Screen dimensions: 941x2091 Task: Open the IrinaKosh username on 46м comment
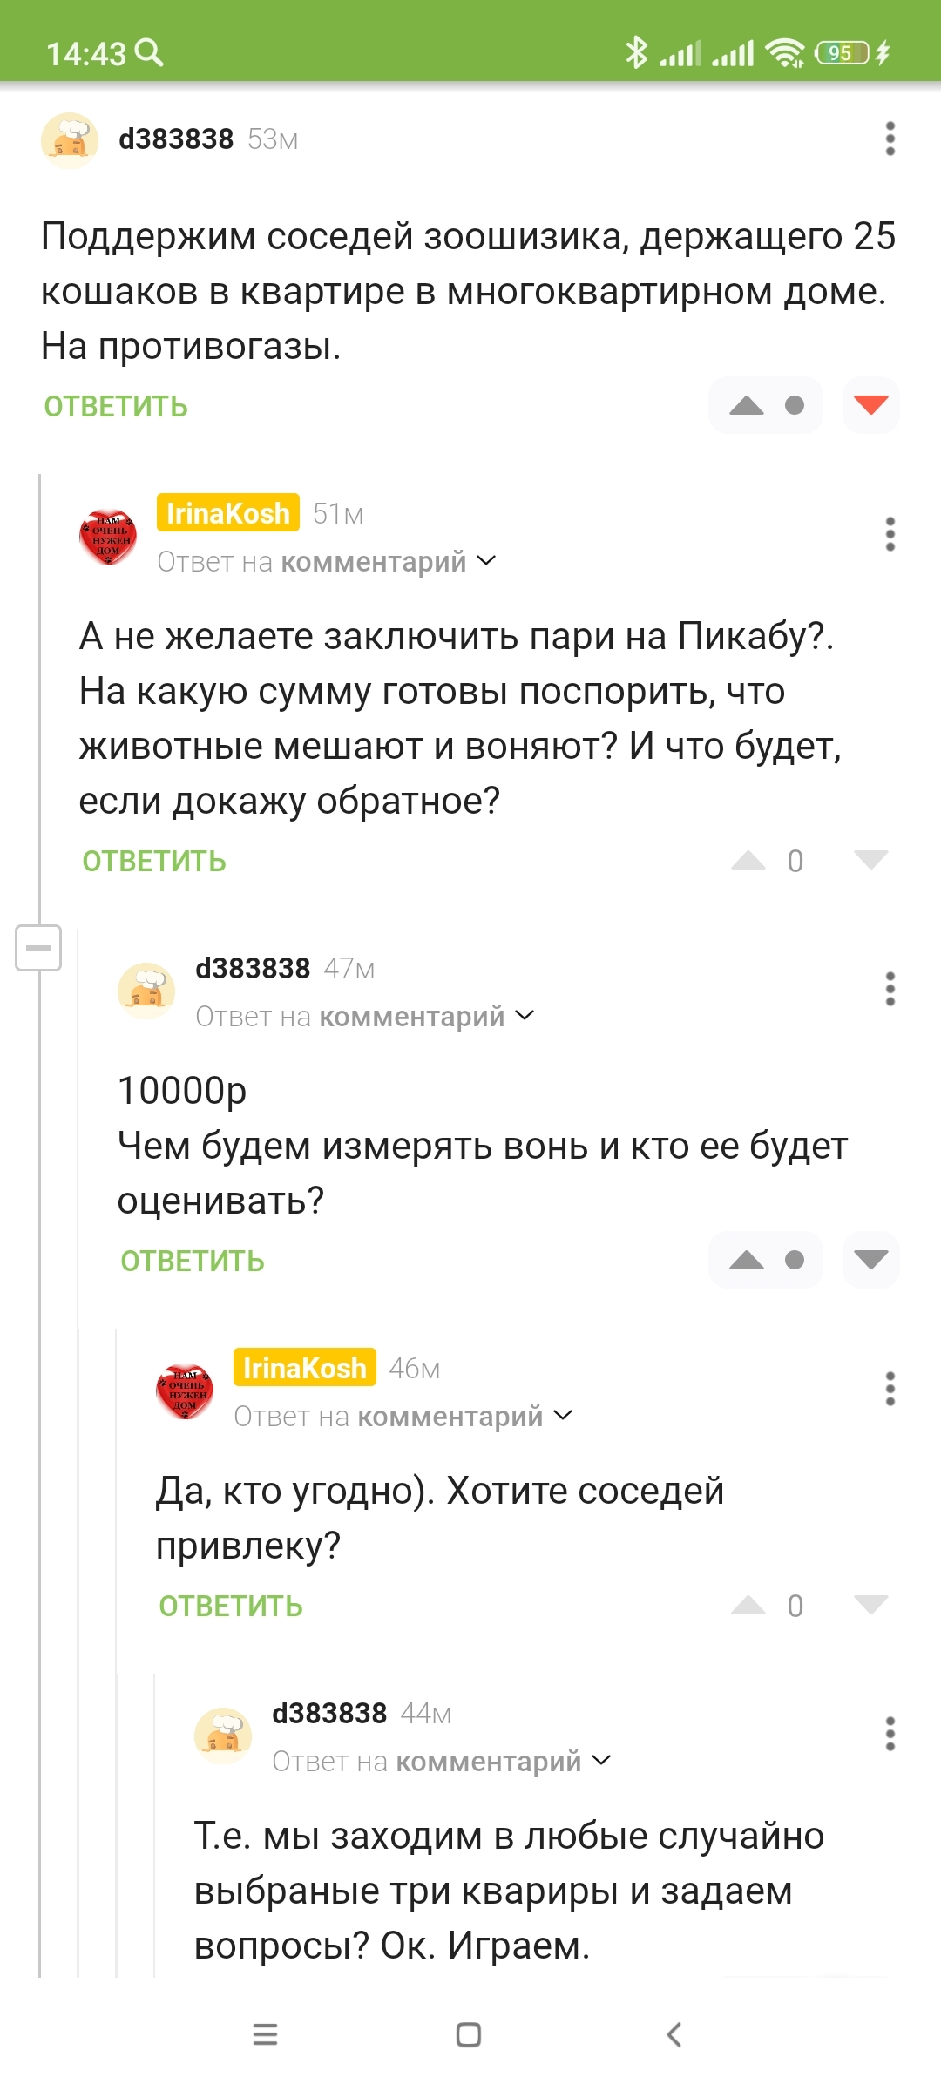[x=304, y=1368]
